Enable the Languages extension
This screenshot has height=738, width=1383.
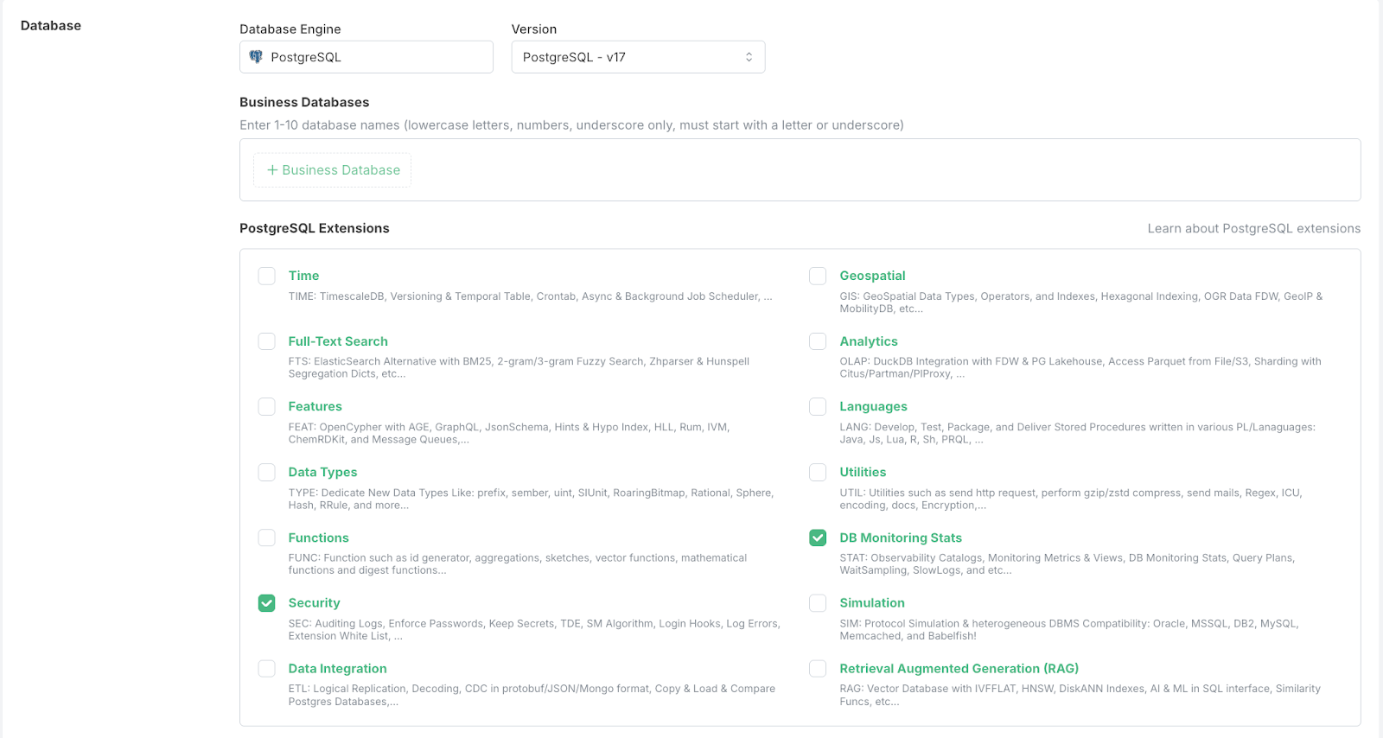818,406
